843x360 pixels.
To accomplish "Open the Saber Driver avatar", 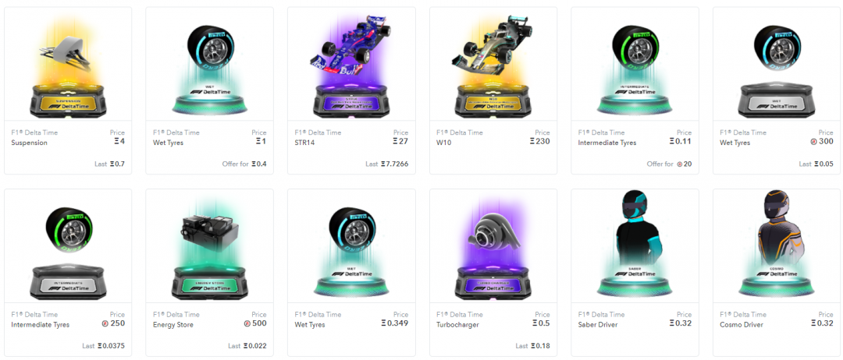I will pos(635,245).
